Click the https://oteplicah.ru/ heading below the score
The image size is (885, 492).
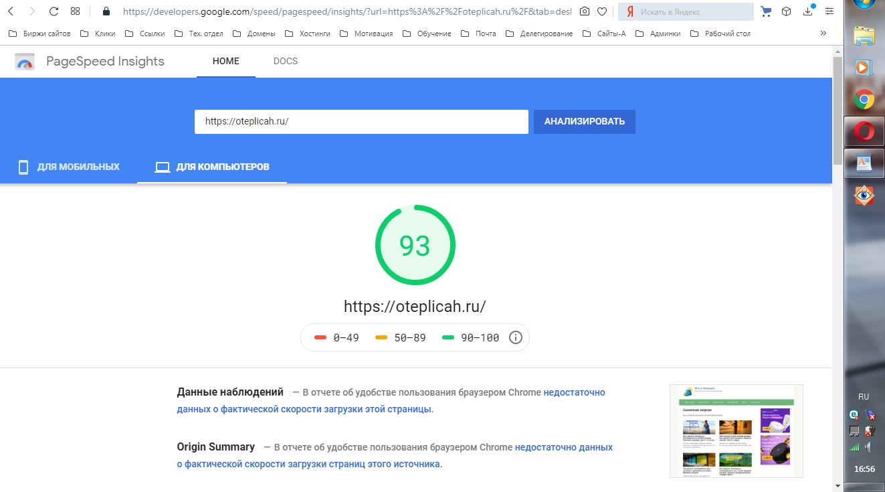[x=415, y=307]
